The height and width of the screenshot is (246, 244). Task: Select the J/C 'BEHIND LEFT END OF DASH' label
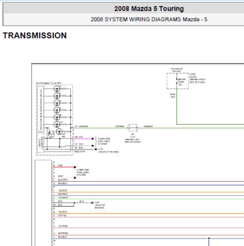(132, 141)
